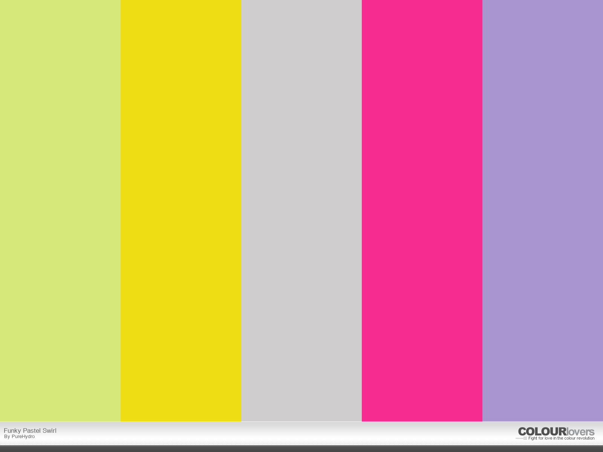Click the word Funky in the palette title
The height and width of the screenshot is (452, 603).
click(12, 431)
